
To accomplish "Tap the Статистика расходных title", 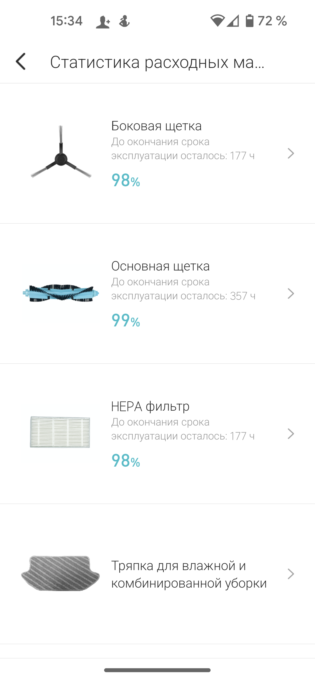I will pyautogui.click(x=157, y=62).
